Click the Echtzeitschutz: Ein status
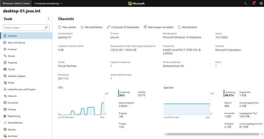Viewport: 264px width, 139px height. 174,66
